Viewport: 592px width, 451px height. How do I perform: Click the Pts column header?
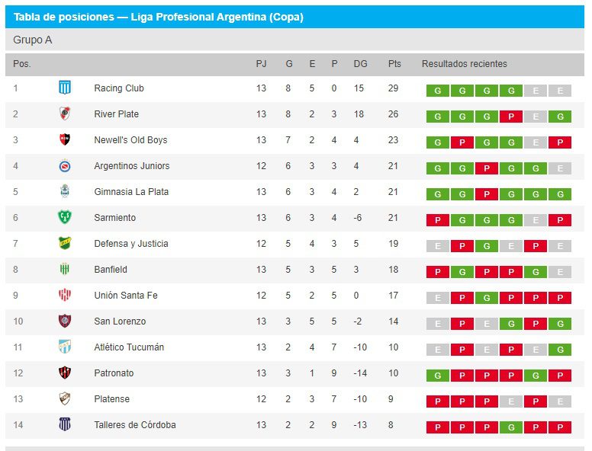[394, 64]
